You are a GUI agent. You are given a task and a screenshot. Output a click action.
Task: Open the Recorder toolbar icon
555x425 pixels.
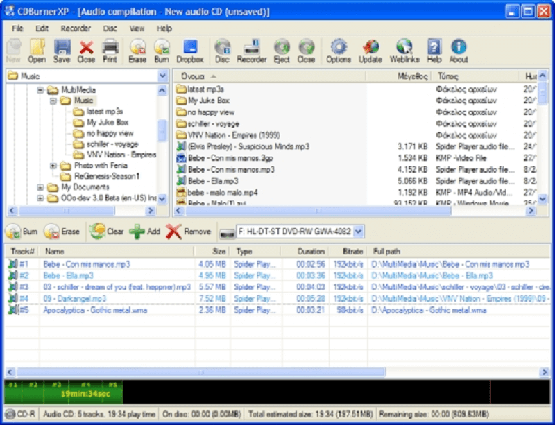click(252, 51)
